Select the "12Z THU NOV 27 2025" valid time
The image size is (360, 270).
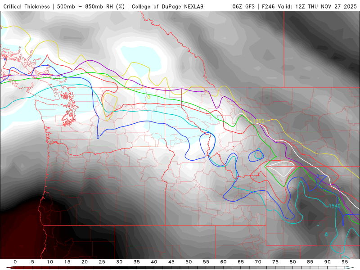(x=326, y=6)
